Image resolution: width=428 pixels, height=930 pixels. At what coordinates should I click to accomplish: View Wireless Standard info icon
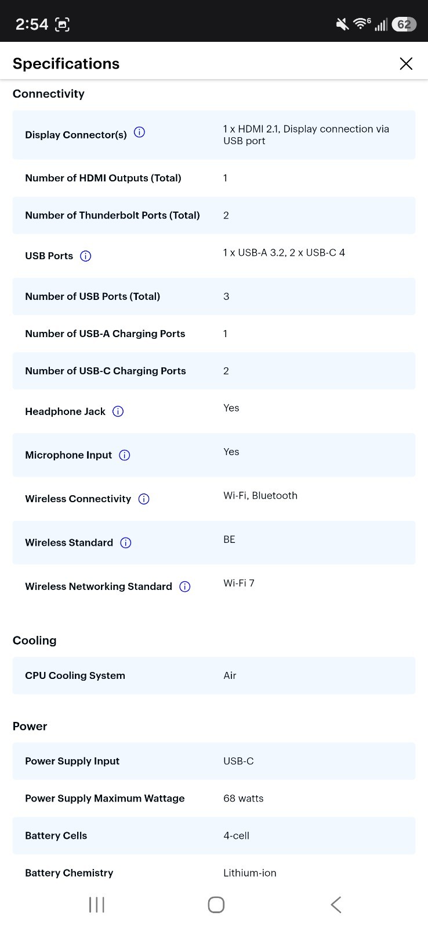pyautogui.click(x=125, y=543)
